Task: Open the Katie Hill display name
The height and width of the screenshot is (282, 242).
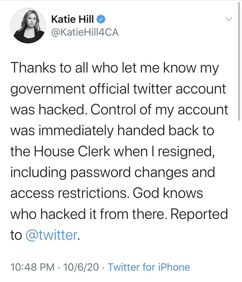Action: click(x=73, y=19)
